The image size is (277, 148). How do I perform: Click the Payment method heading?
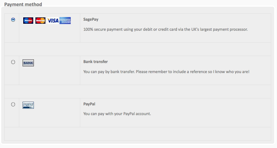(23, 4)
